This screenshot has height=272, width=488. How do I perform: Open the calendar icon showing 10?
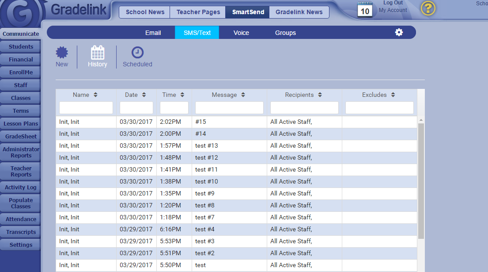(365, 10)
